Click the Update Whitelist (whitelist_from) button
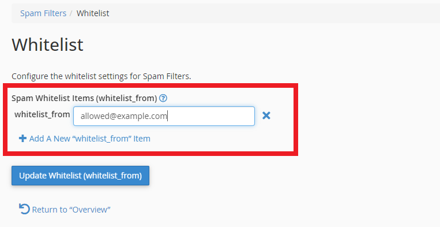Viewport: 440px width, 227px height. [x=80, y=176]
